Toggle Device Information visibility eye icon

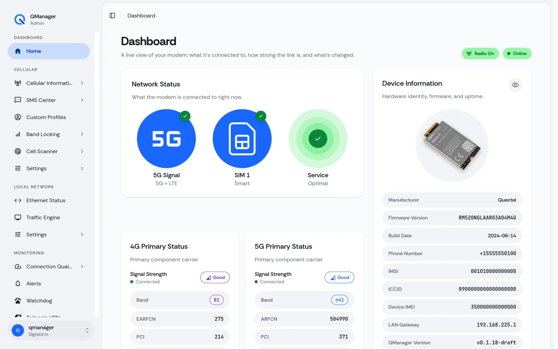(x=515, y=85)
